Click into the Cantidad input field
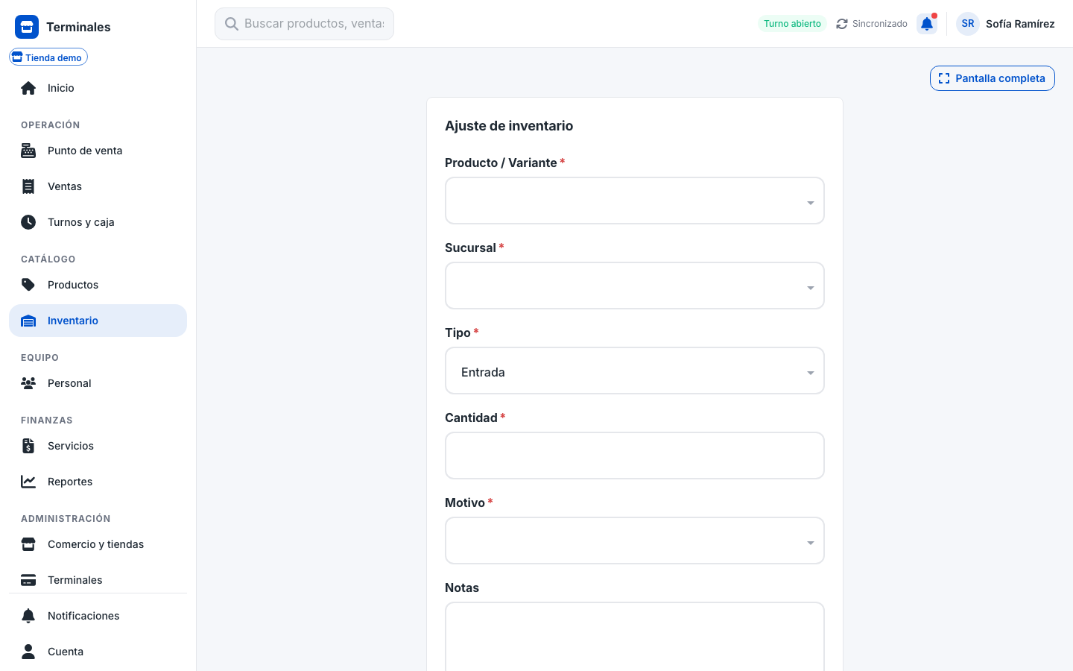This screenshot has height=671, width=1073. (635, 456)
